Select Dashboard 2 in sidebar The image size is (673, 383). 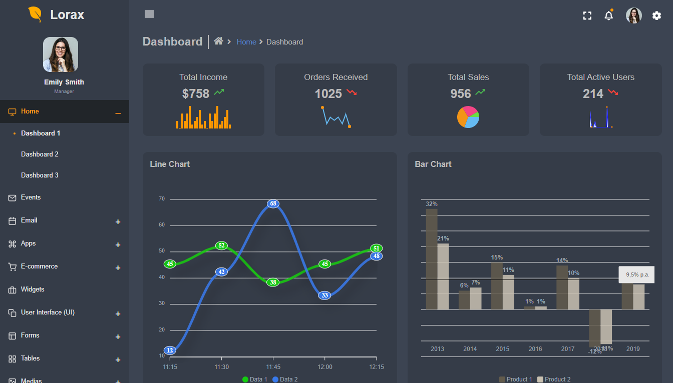click(x=40, y=154)
